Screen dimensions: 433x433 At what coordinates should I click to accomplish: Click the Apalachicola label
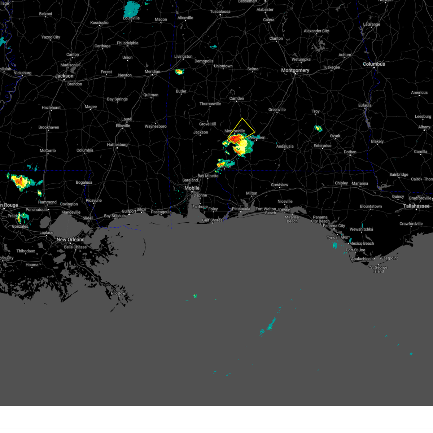tap(363, 259)
